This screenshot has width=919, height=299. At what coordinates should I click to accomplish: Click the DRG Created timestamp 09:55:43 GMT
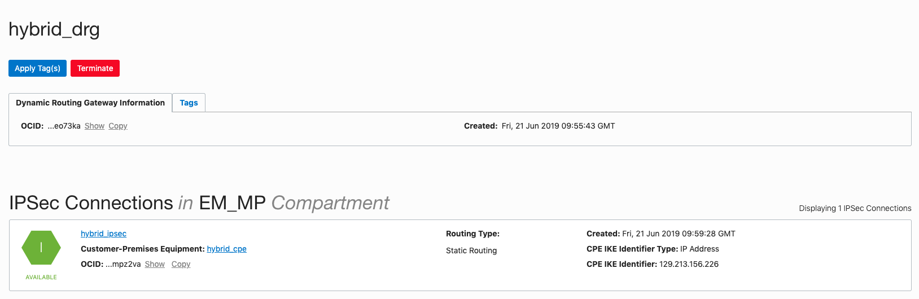click(x=558, y=126)
